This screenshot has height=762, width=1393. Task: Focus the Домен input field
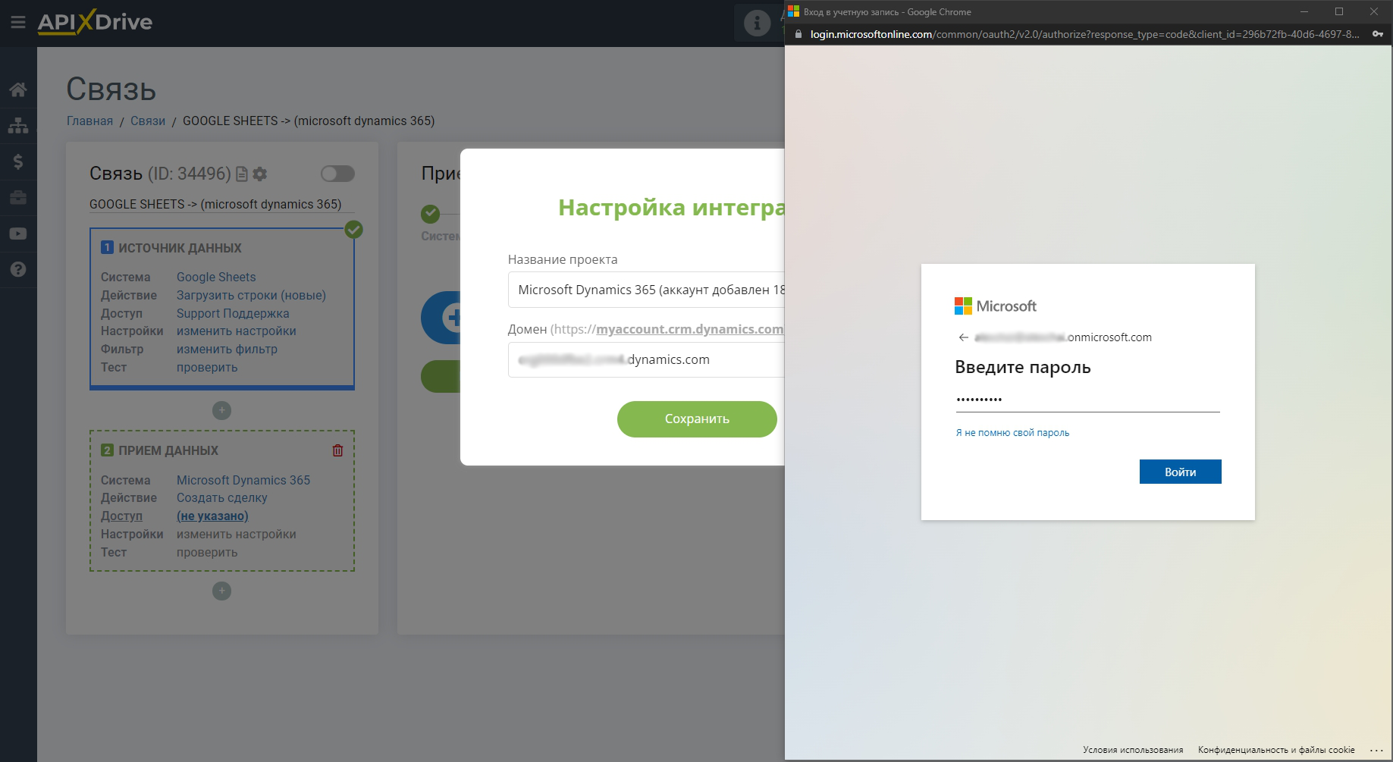click(x=646, y=359)
